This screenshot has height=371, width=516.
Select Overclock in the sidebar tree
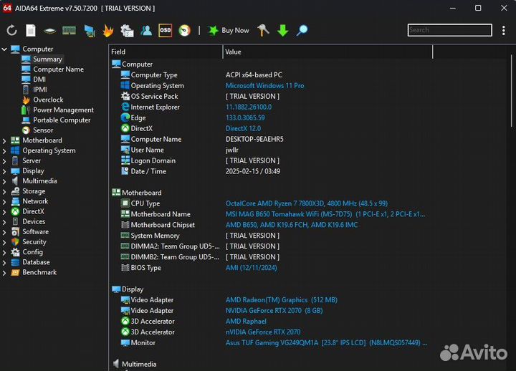[48, 100]
